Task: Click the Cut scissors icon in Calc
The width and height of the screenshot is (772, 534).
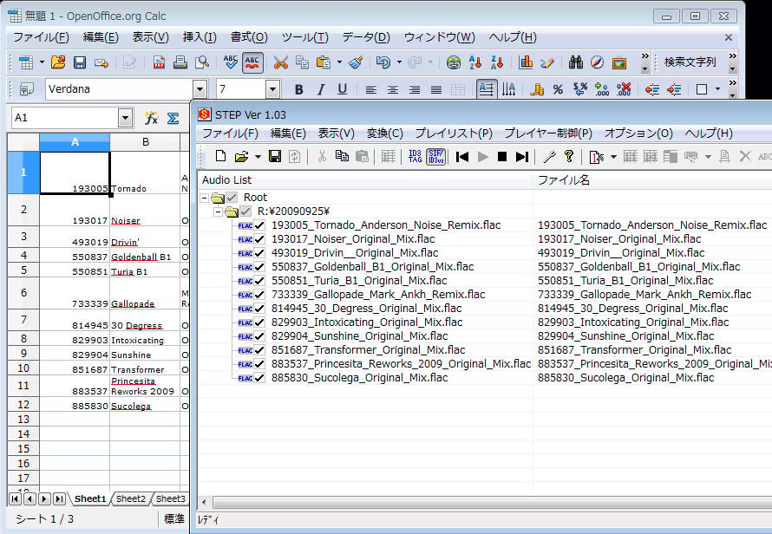Action: click(281, 62)
